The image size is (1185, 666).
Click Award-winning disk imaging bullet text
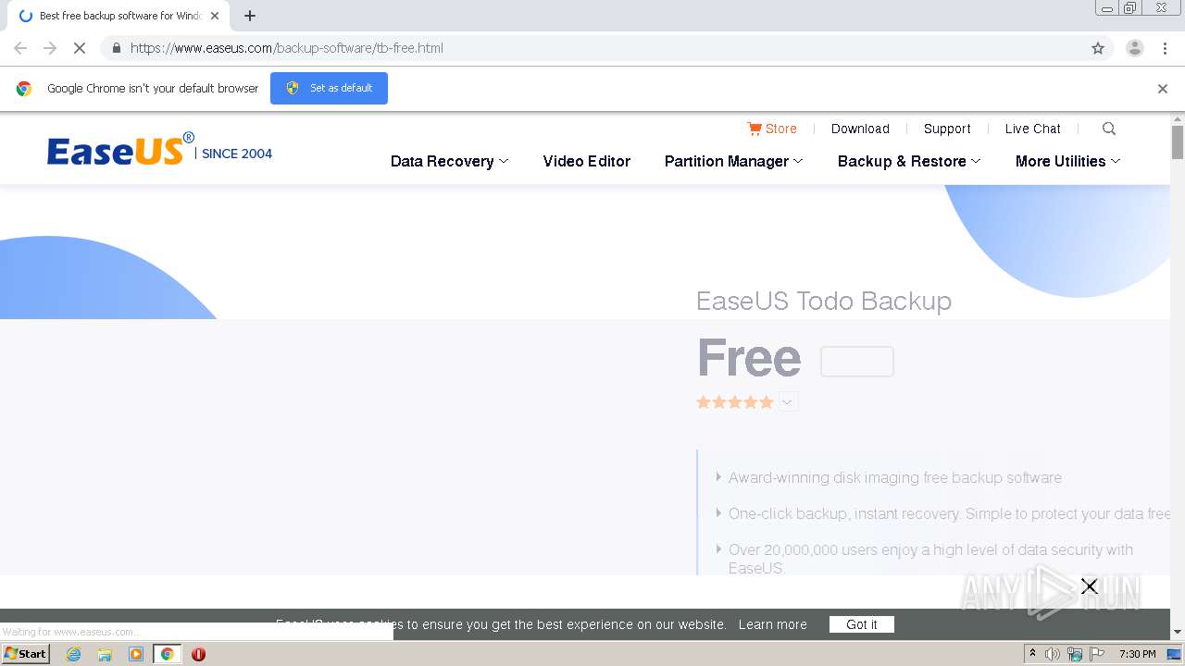[895, 477]
